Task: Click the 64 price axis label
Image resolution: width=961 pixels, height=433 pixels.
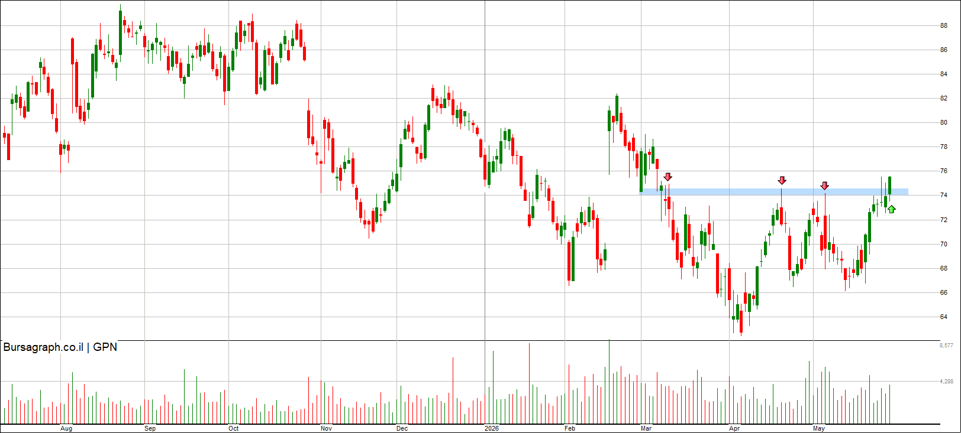Action: point(944,317)
